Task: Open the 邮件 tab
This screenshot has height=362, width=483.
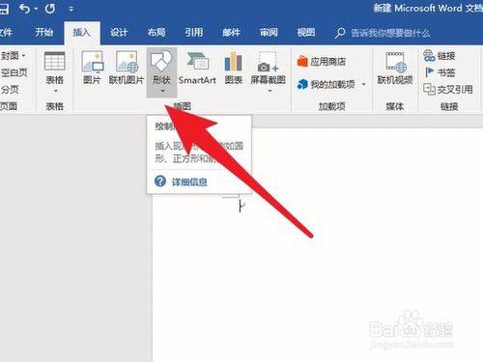Action: 232,32
